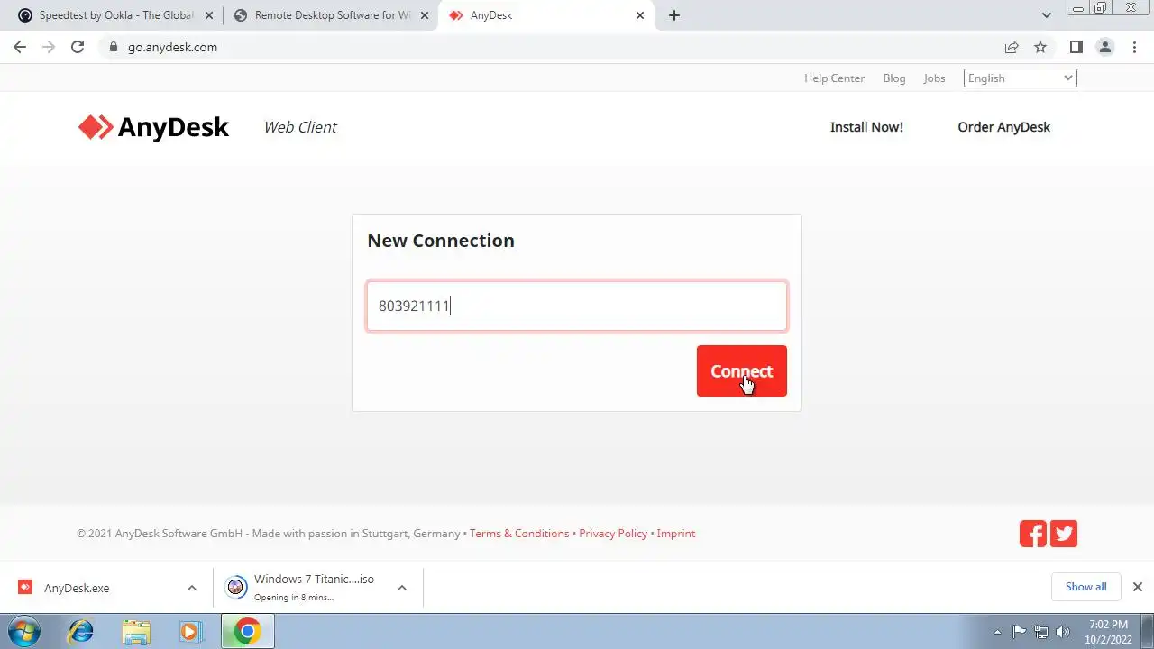Open Windows Explorer folder on taskbar
The width and height of the screenshot is (1154, 649).
135,631
